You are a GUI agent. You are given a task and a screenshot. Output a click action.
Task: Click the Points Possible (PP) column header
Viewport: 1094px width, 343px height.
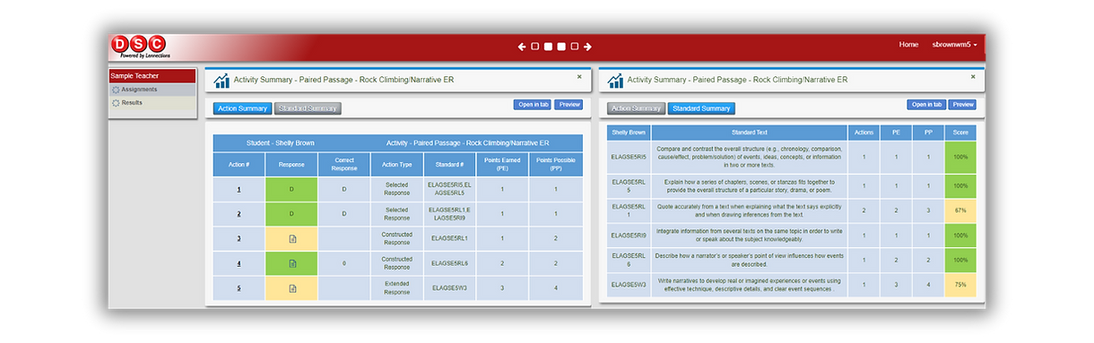pyautogui.click(x=555, y=164)
